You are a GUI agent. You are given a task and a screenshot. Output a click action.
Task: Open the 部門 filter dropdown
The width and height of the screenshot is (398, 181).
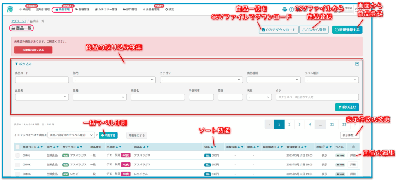(114, 80)
